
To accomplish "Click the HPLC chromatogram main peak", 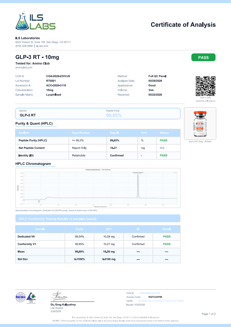I will 138,185.
